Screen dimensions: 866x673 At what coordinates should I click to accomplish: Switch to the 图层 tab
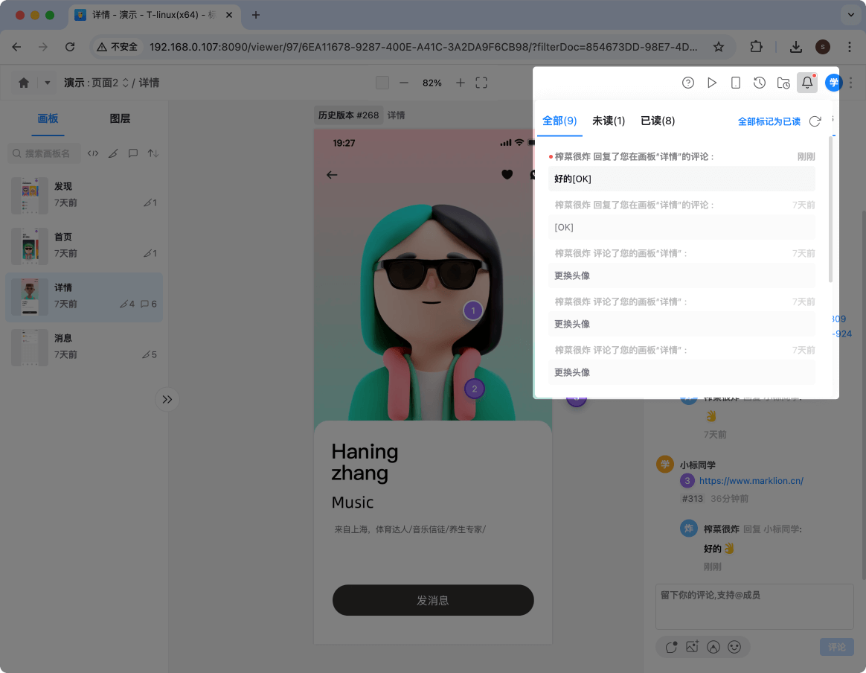(x=120, y=118)
